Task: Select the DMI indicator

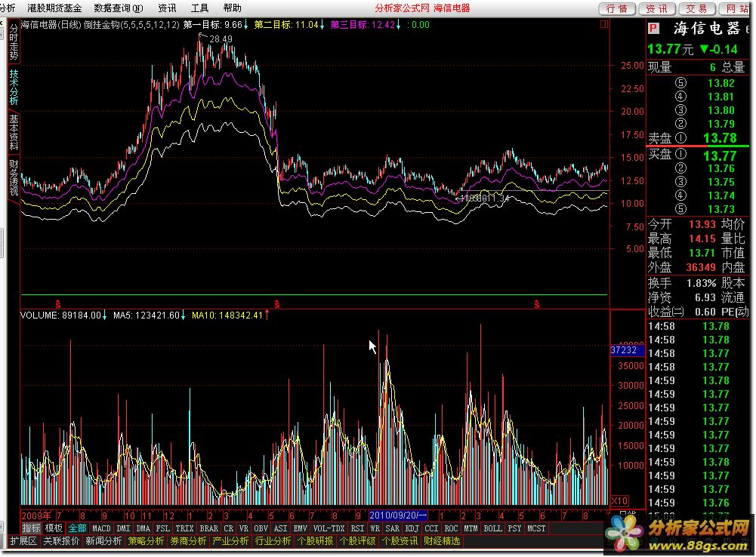Action: click(123, 528)
